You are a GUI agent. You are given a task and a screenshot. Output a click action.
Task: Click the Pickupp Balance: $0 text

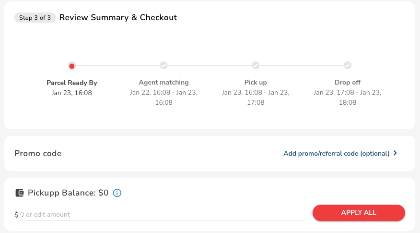68,193
